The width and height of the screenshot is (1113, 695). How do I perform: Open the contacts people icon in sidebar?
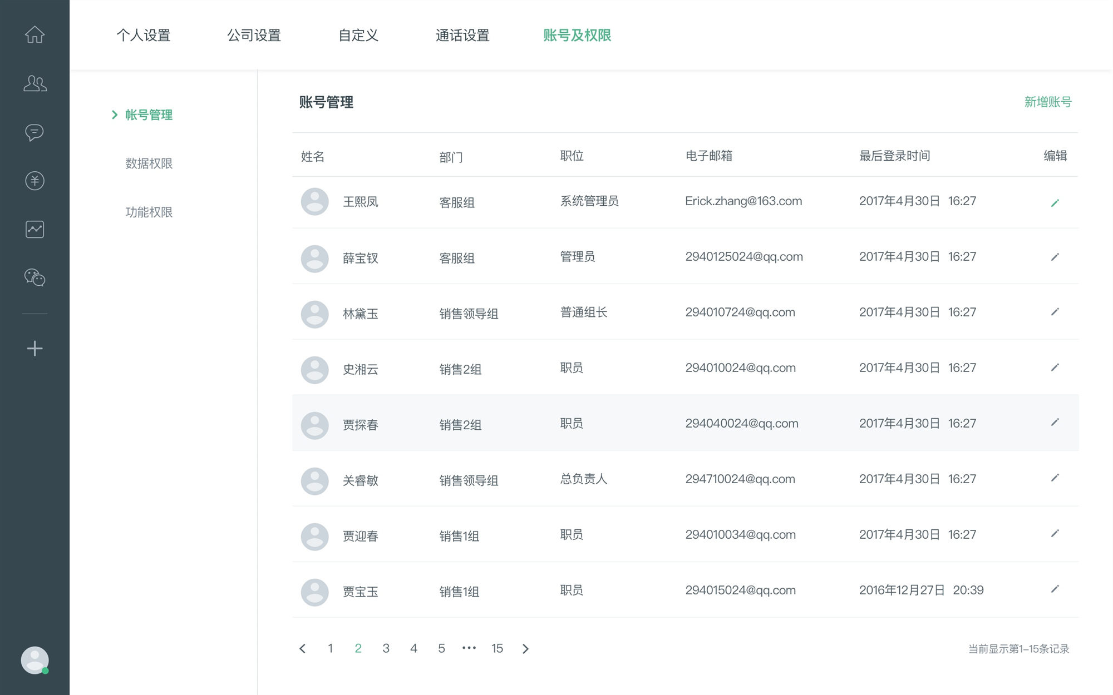coord(35,83)
